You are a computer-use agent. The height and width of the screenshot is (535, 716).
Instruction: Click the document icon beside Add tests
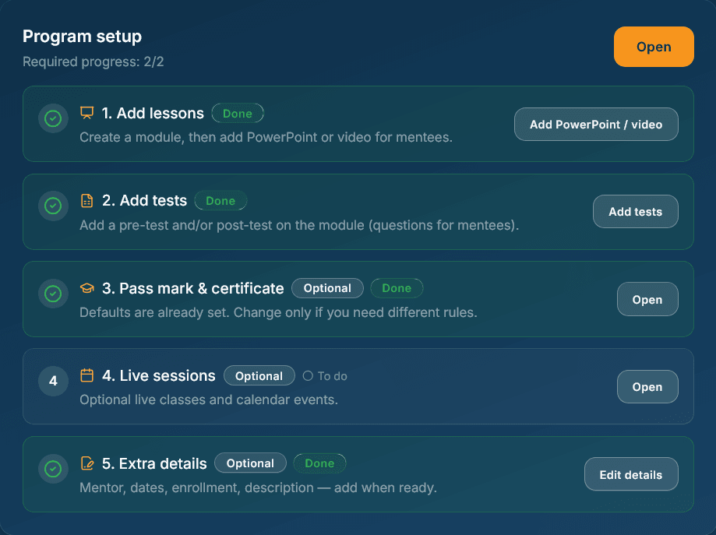86,200
